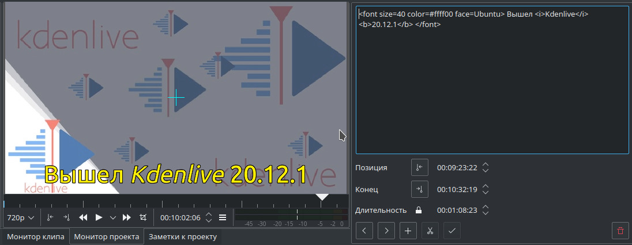Decrease Конец value with down arrow

tap(486, 192)
